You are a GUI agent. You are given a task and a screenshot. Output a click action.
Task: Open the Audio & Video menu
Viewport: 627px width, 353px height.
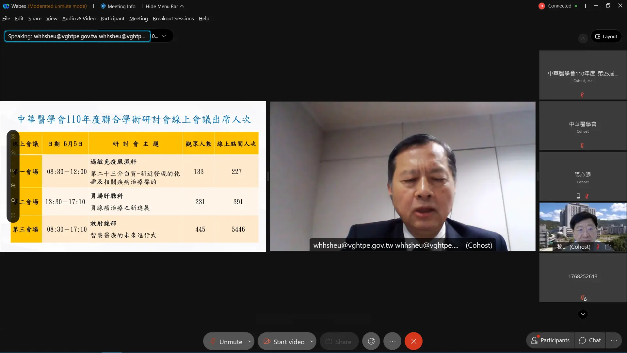(x=79, y=19)
